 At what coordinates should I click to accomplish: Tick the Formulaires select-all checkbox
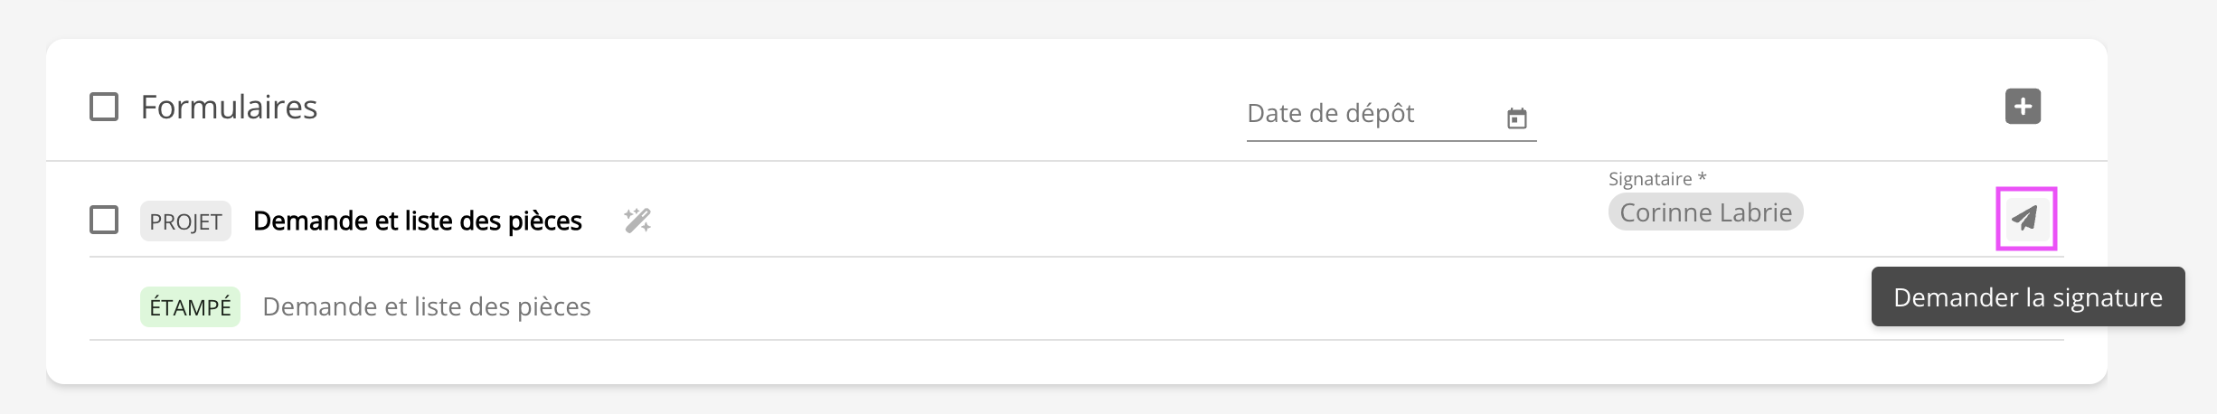click(x=104, y=107)
